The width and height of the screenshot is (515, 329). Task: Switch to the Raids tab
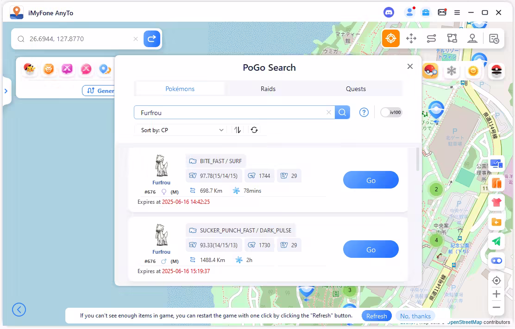(x=268, y=89)
